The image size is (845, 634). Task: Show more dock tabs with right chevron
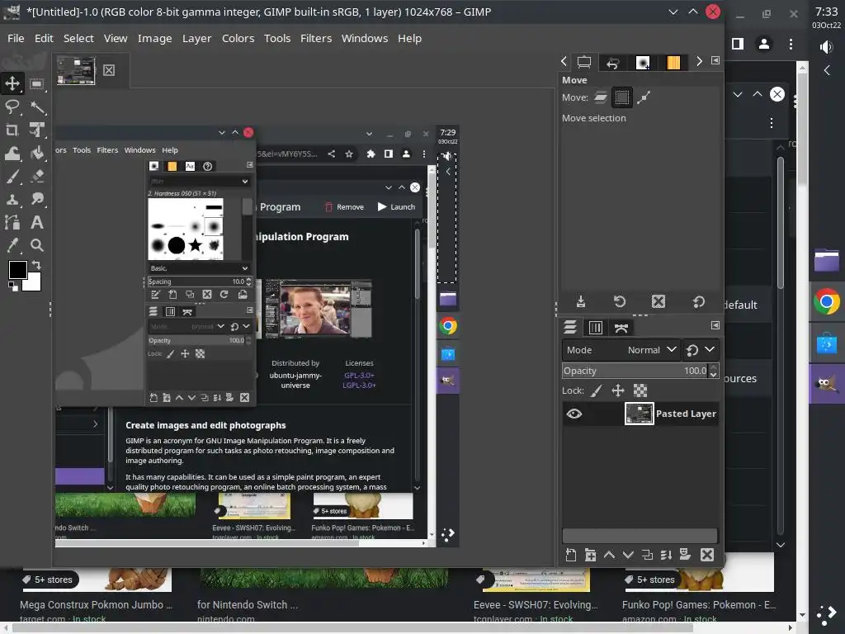[700, 61]
